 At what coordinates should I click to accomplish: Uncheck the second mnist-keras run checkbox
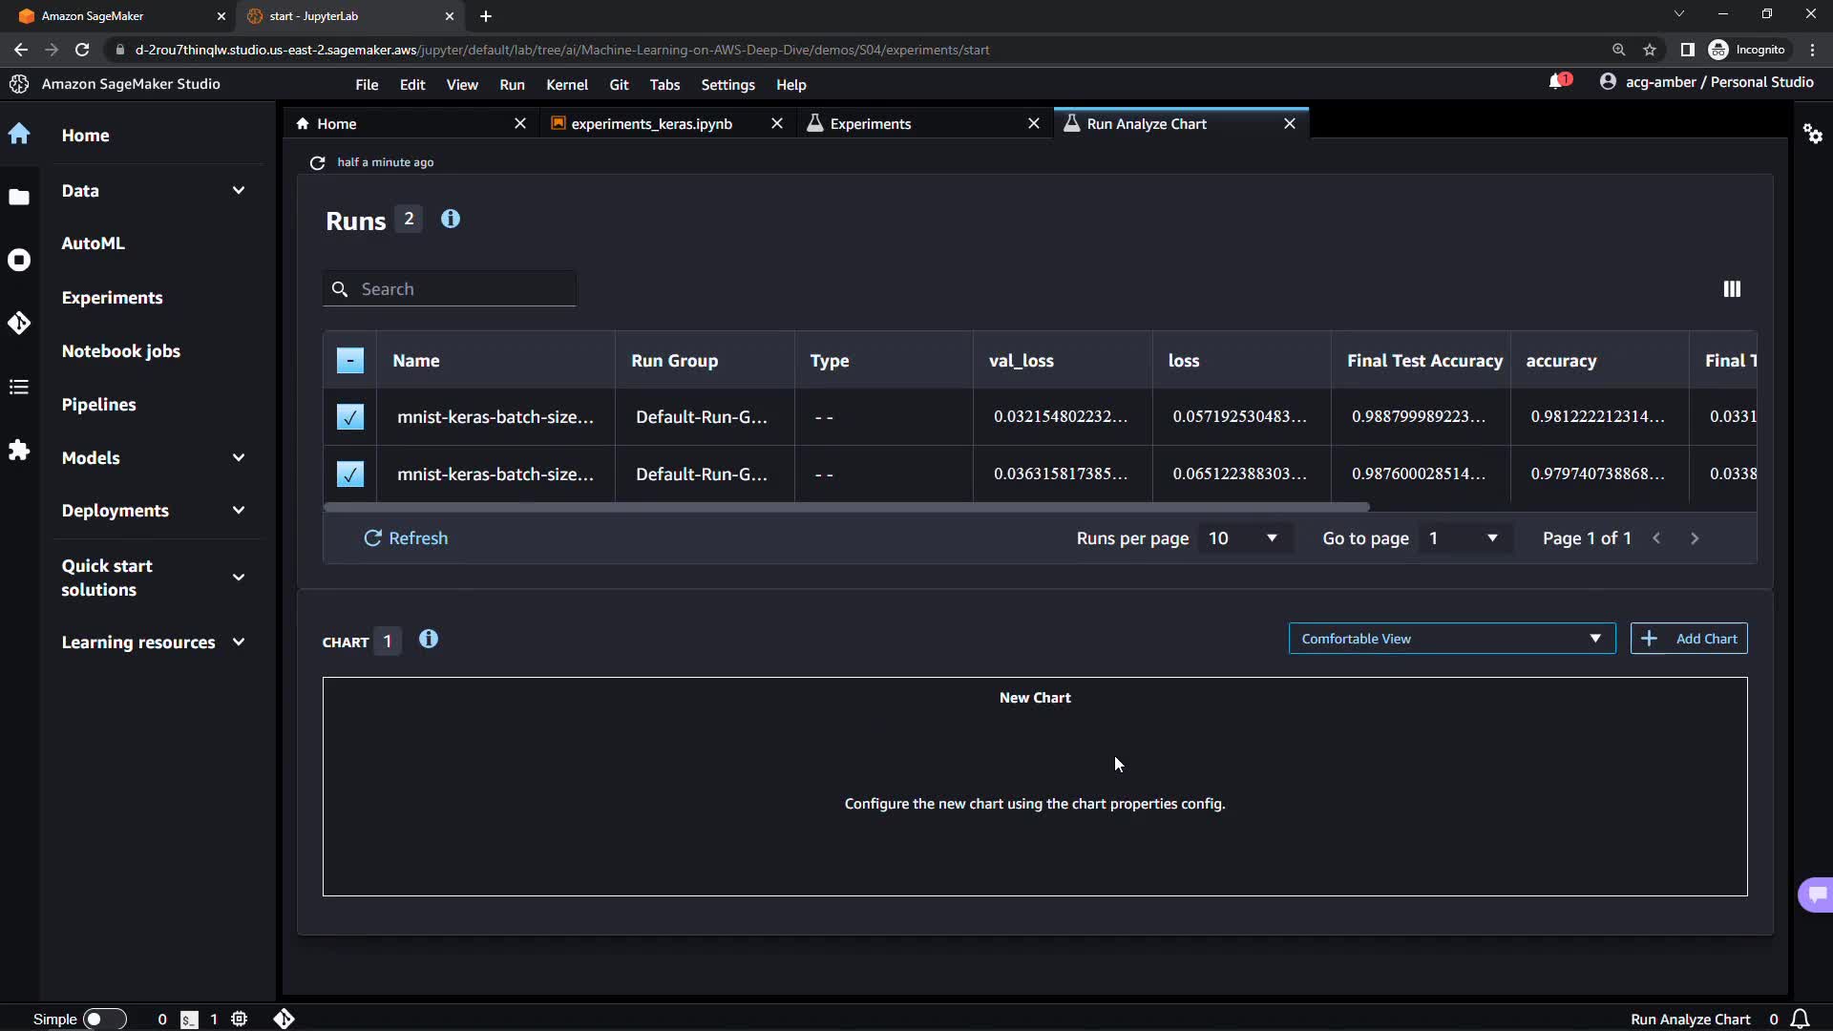pyautogui.click(x=350, y=474)
